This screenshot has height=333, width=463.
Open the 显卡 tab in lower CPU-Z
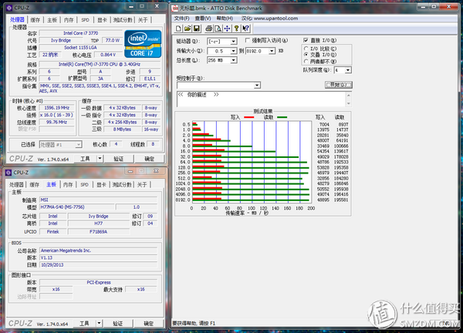pos(101,185)
